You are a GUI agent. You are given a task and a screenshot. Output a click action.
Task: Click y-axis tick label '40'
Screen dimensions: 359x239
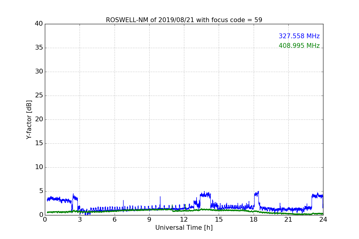39,24
